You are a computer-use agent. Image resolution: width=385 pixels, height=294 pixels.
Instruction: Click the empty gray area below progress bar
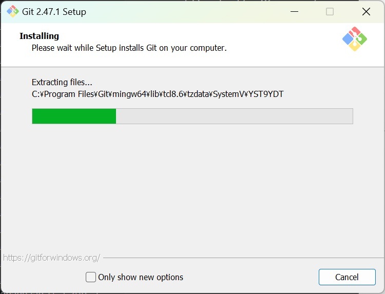pyautogui.click(x=192, y=187)
